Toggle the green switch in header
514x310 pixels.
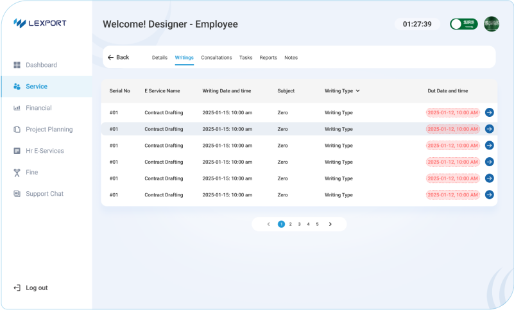point(464,24)
